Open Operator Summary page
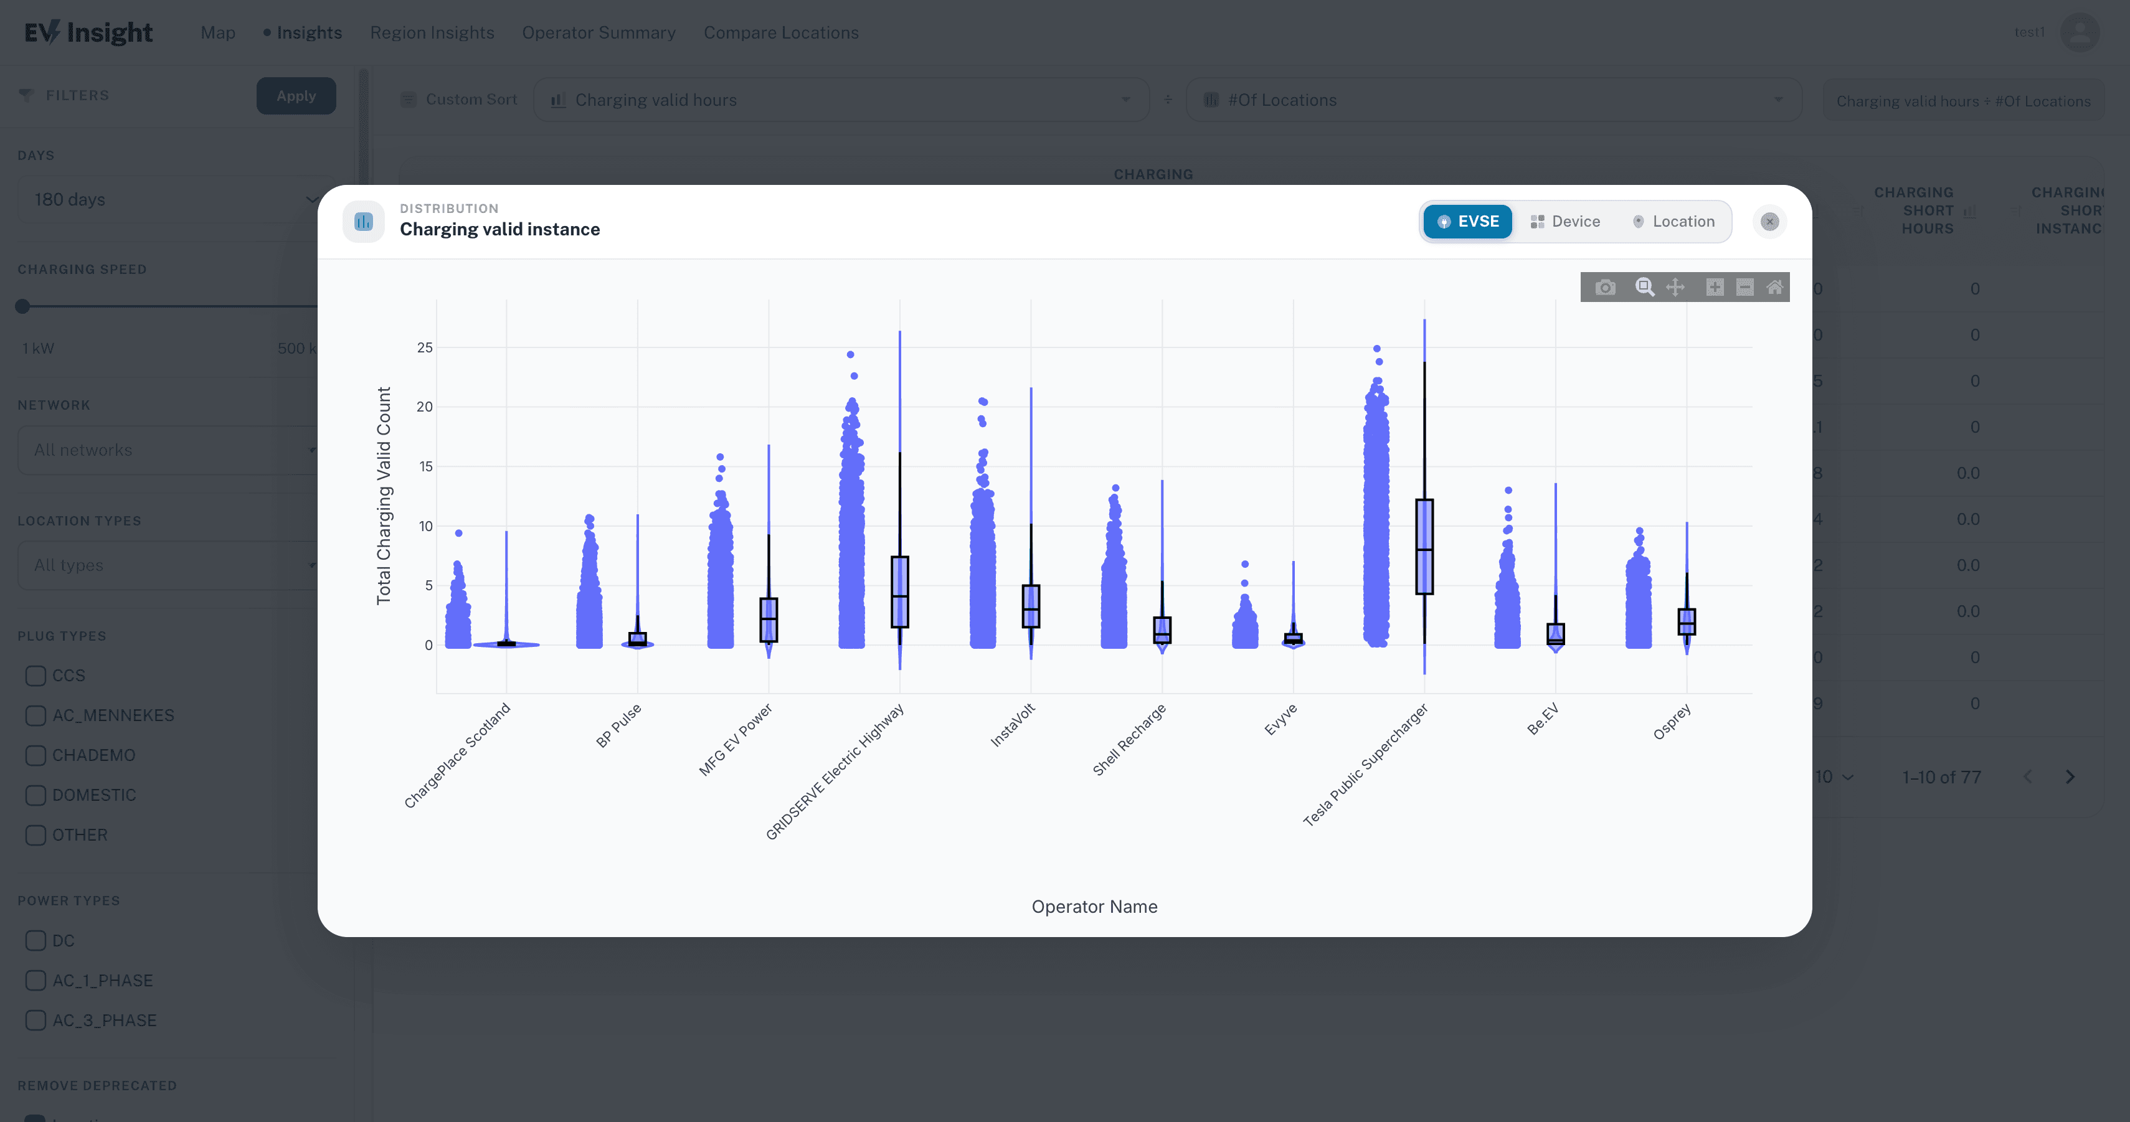The width and height of the screenshot is (2130, 1122). pyautogui.click(x=599, y=32)
